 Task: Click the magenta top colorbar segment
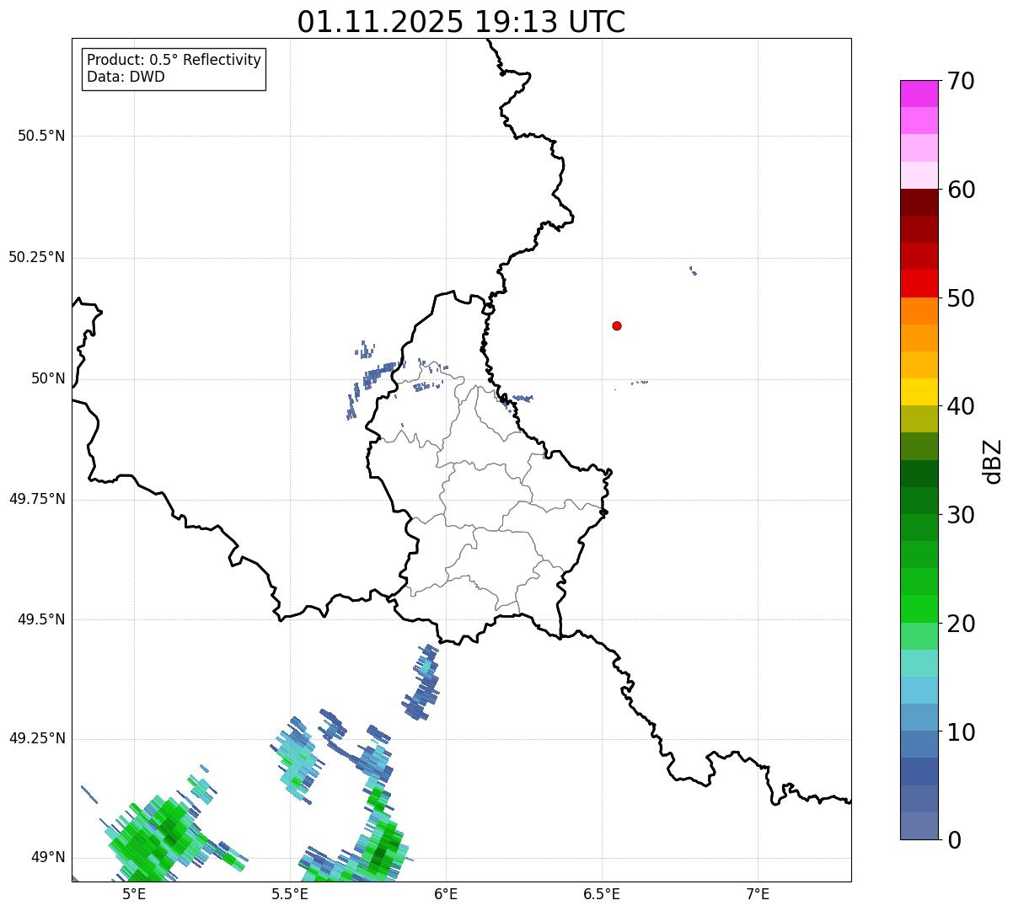(919, 94)
